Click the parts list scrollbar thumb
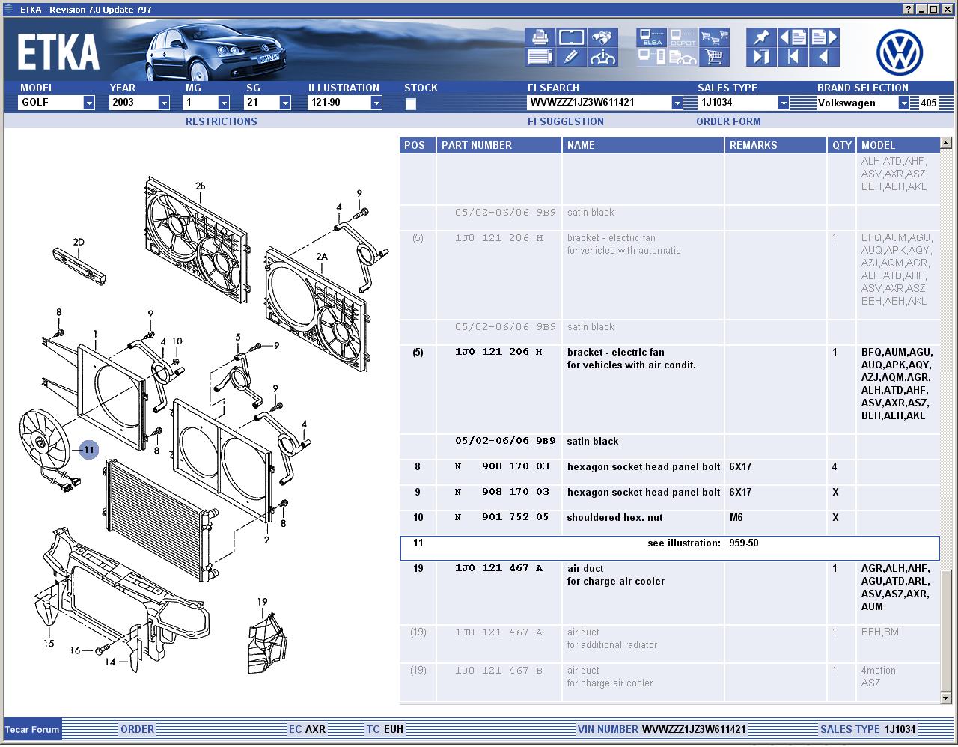958x747 pixels. [946, 631]
